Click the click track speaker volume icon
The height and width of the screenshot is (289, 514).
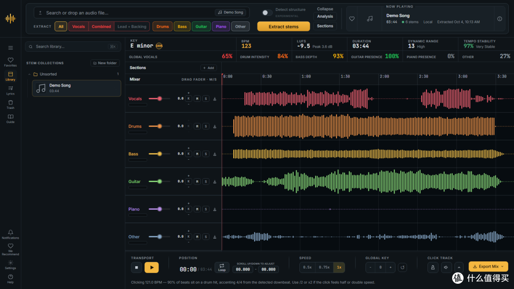click(446, 268)
